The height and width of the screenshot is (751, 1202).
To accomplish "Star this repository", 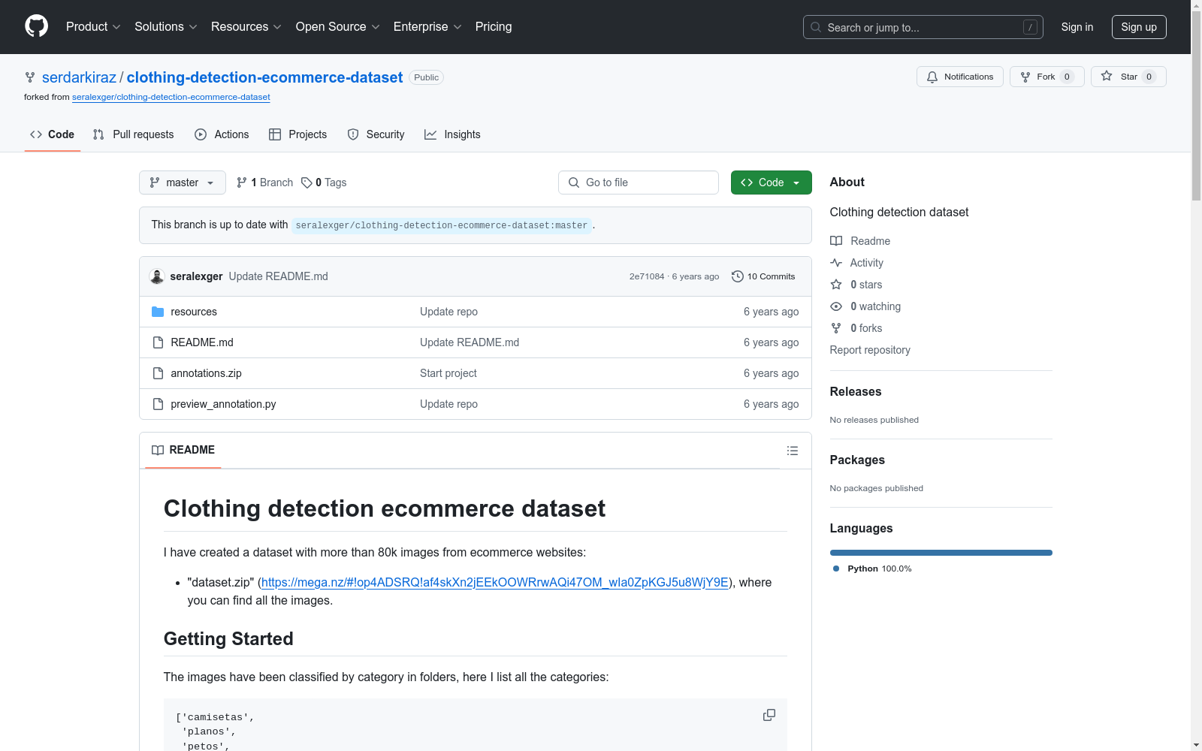I will pyautogui.click(x=1128, y=77).
